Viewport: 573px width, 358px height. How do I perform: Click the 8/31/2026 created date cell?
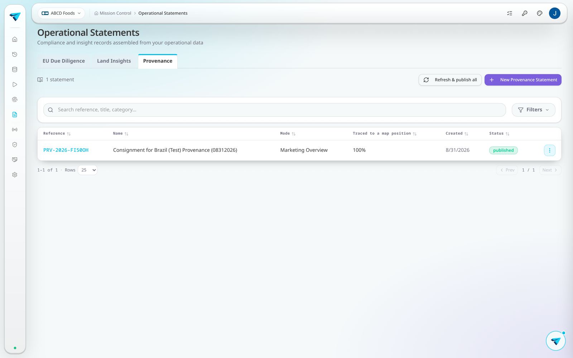(x=457, y=150)
